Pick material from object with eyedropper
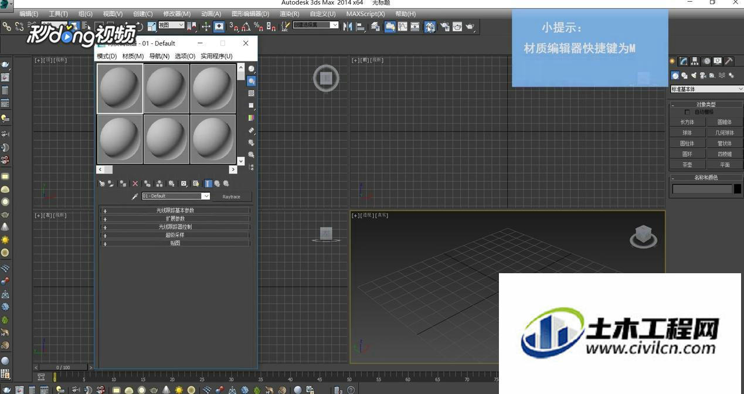Screen dimensions: 744x394 pyautogui.click(x=135, y=196)
